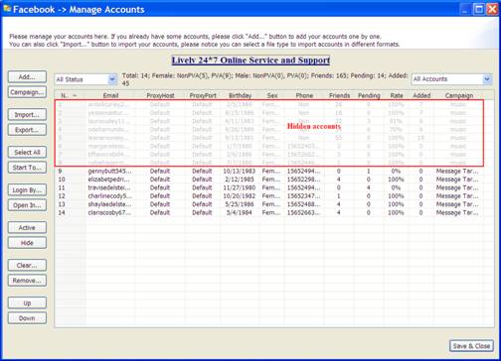
Task: Select the elizabetpedri... account email
Action: click(x=109, y=180)
